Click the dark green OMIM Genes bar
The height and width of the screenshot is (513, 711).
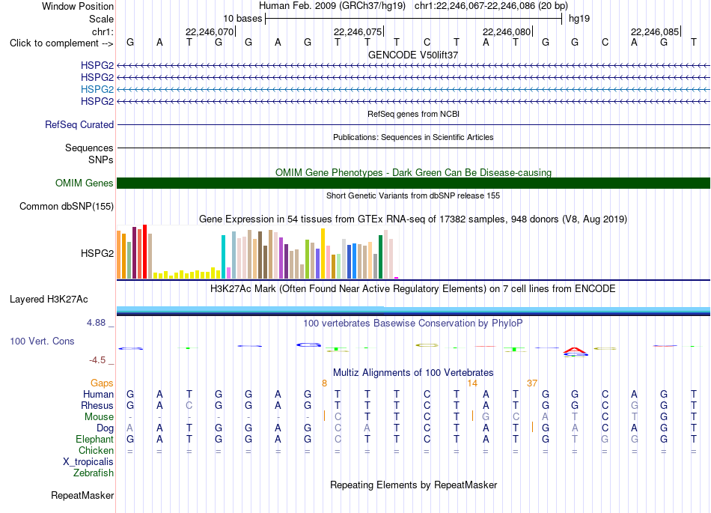413,183
